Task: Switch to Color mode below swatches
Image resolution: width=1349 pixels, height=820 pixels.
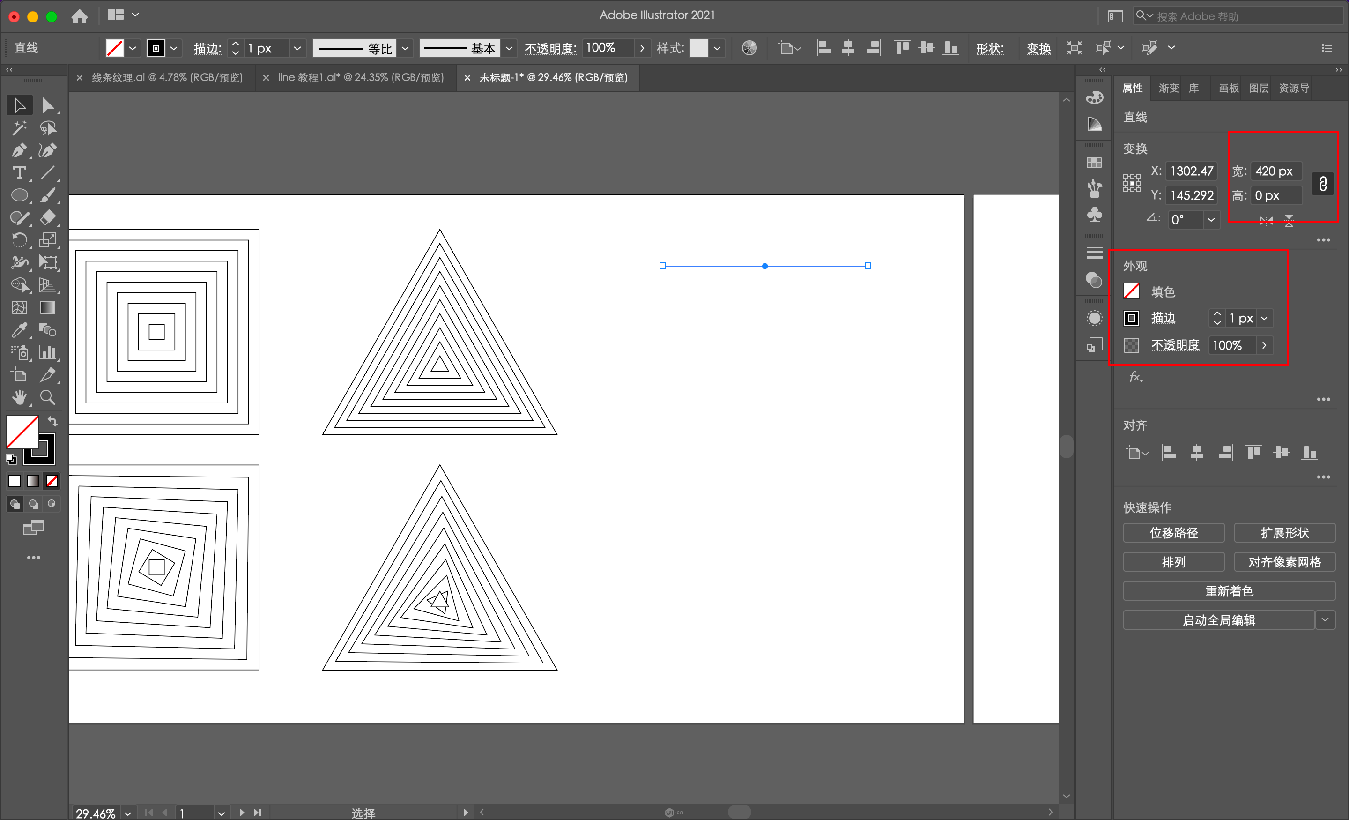Action: 15,481
